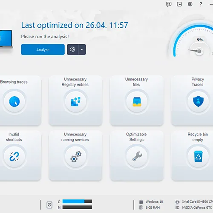Click the 'Last optimized on 26.04. 11:57' heading
Viewport: 213px width, 213px height.
75,25
